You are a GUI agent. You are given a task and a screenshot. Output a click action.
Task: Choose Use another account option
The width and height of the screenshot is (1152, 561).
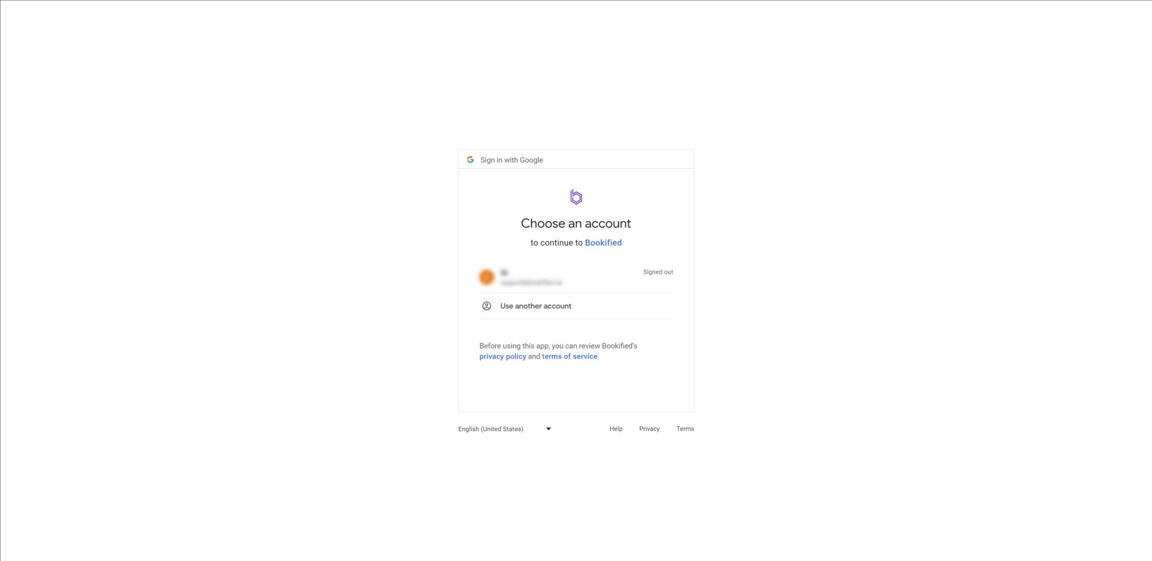pyautogui.click(x=576, y=306)
